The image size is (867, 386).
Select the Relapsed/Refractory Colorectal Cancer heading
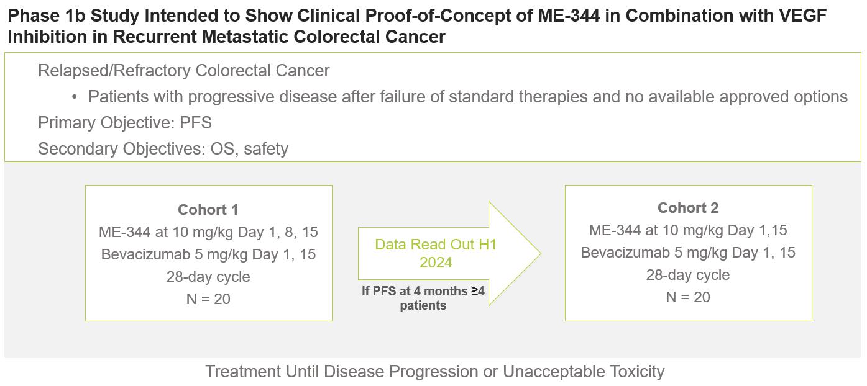tap(183, 71)
